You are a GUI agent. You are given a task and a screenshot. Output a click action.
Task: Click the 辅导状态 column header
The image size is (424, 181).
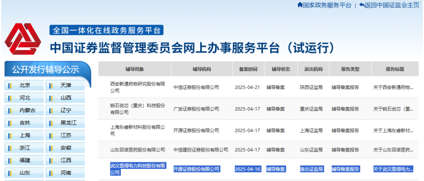pyautogui.click(x=281, y=69)
